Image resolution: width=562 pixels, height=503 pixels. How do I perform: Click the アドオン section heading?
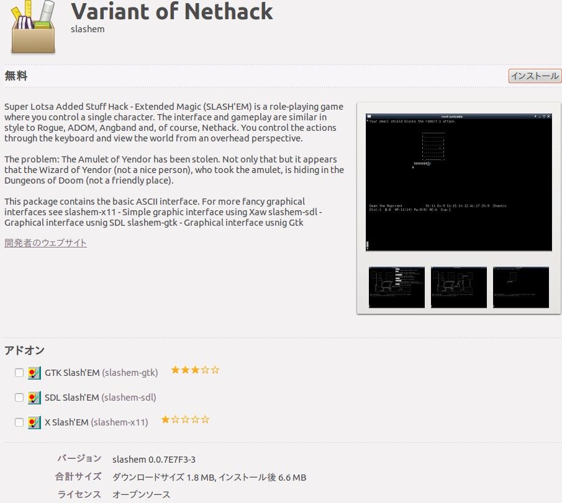point(24,350)
